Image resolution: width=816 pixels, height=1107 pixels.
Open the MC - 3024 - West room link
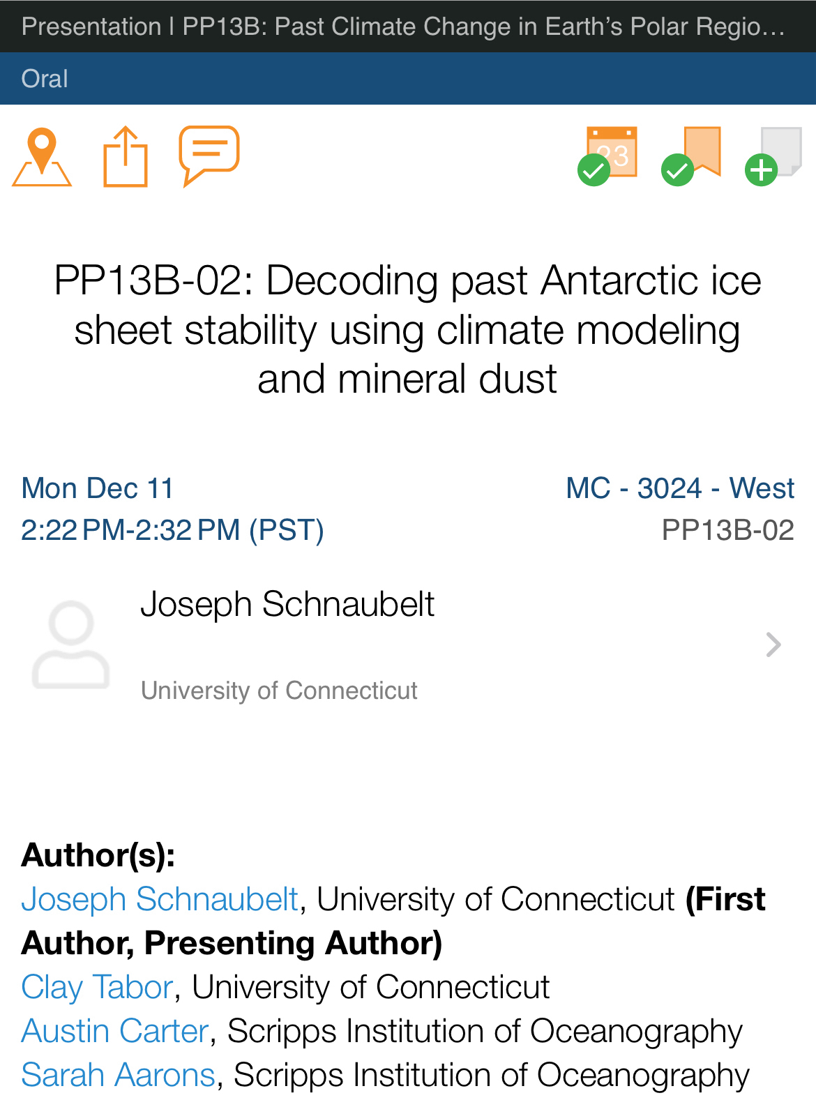[x=679, y=488]
